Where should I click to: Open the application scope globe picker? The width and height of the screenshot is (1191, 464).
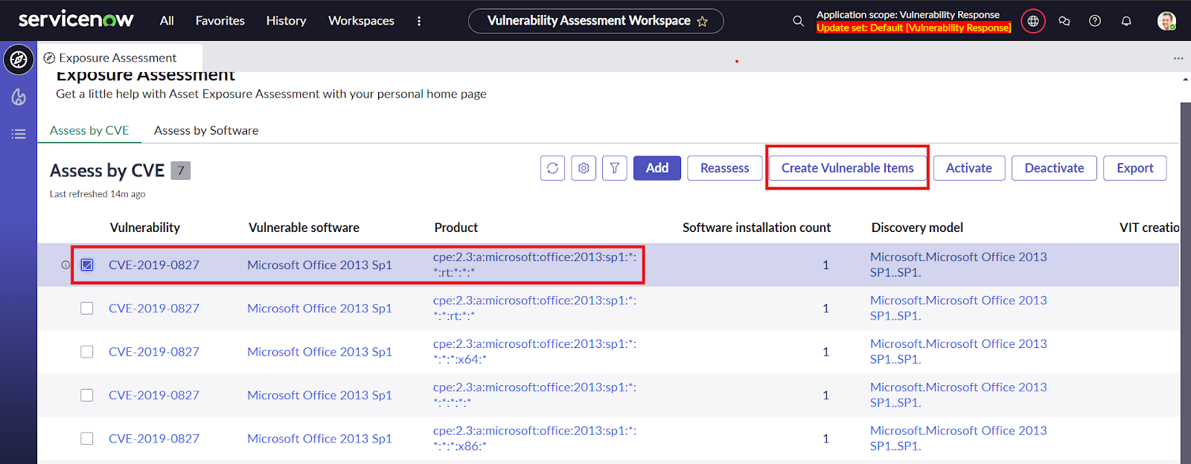coord(1033,21)
